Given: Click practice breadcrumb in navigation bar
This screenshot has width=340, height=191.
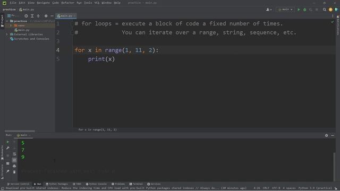Looking at the screenshot, I should (x=9, y=10).
